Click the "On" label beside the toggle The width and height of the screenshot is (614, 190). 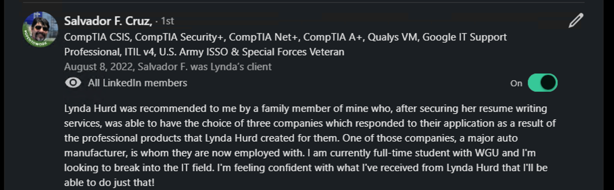516,83
